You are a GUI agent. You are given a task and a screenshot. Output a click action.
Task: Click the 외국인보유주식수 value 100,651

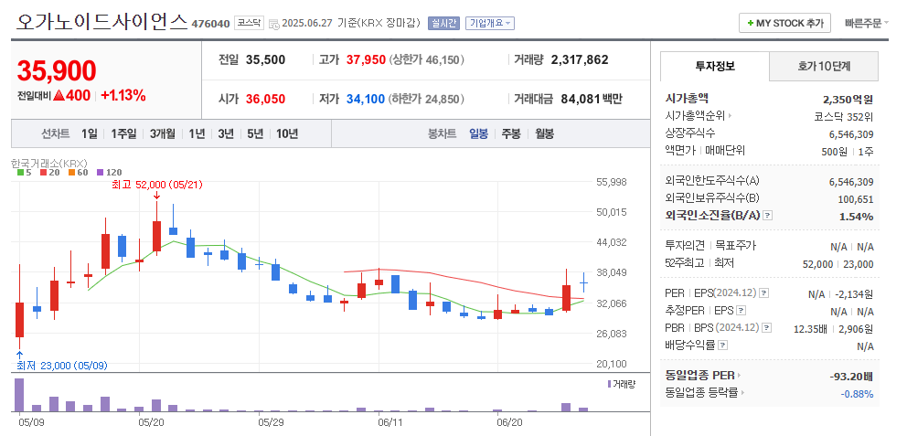pyautogui.click(x=856, y=199)
